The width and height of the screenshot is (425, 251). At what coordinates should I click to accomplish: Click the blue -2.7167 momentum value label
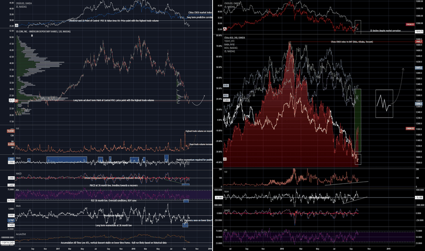(11, 220)
